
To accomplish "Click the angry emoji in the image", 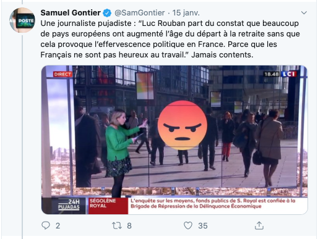I will pos(183,125).
